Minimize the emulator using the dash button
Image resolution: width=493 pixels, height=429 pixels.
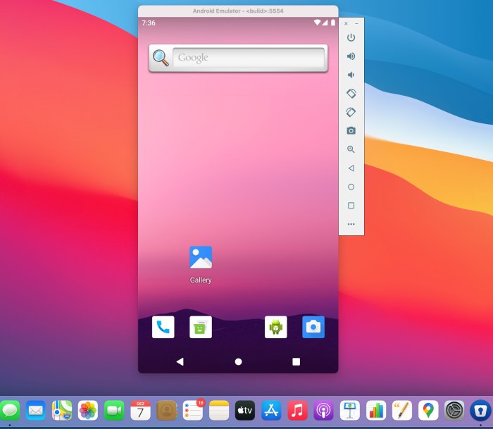click(x=356, y=23)
